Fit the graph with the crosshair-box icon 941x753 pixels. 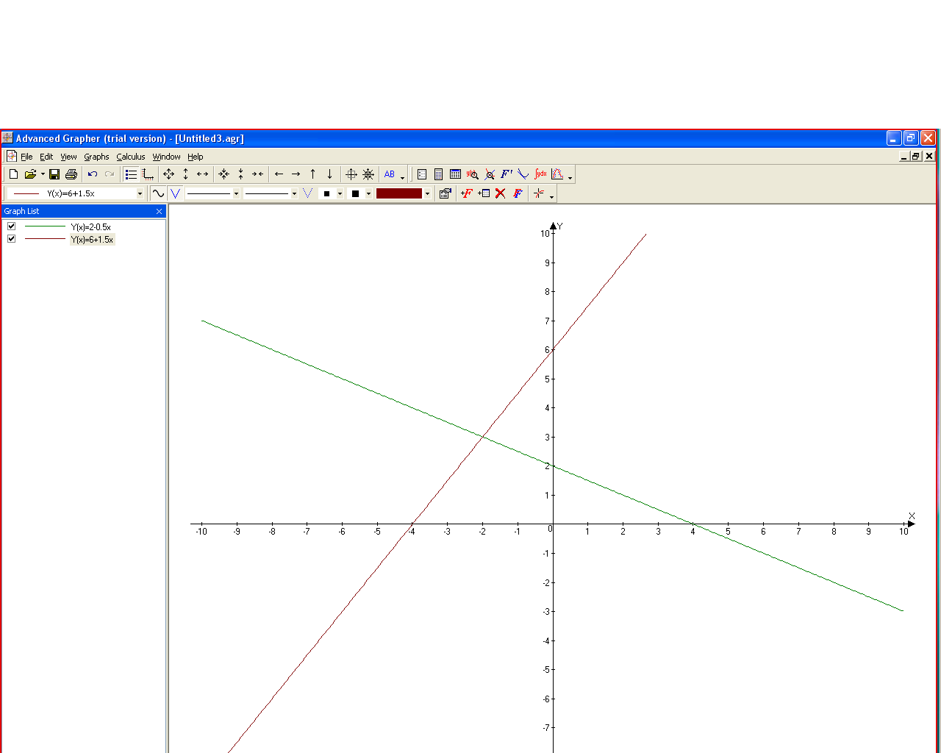click(351, 174)
